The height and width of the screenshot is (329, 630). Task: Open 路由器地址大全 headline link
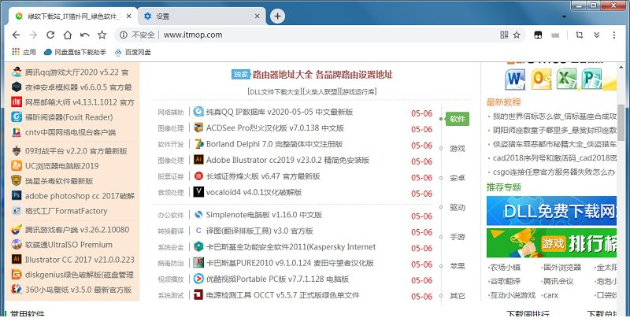(322, 74)
